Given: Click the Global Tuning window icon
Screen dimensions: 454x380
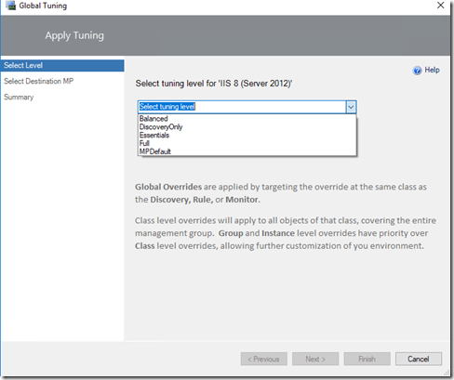Looking at the screenshot, I should tap(11, 6).
